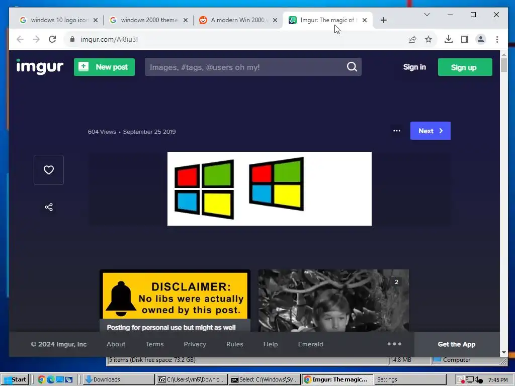
Task: Expand footer more options dots
Action: click(394, 344)
